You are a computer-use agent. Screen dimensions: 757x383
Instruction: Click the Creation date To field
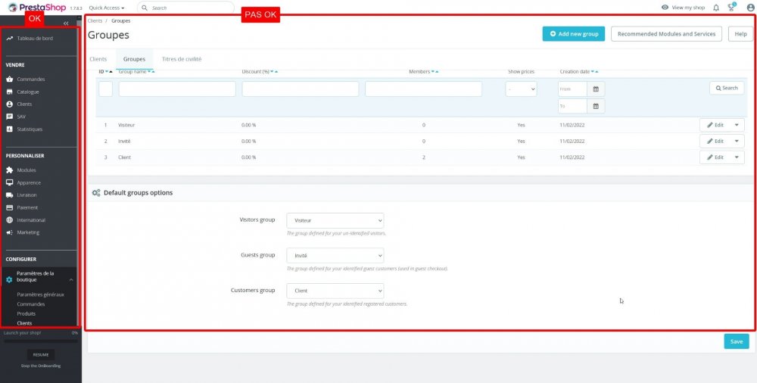pyautogui.click(x=572, y=106)
